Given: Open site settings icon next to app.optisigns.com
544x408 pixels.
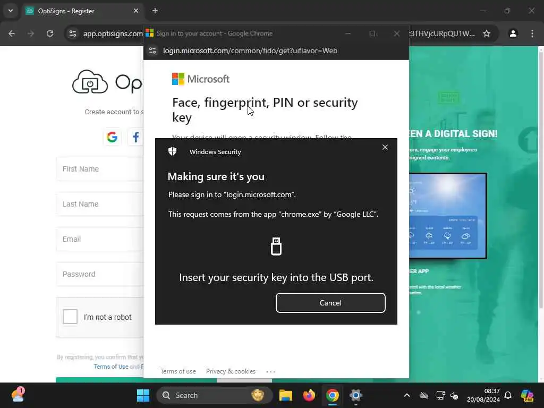Looking at the screenshot, I should (x=73, y=33).
